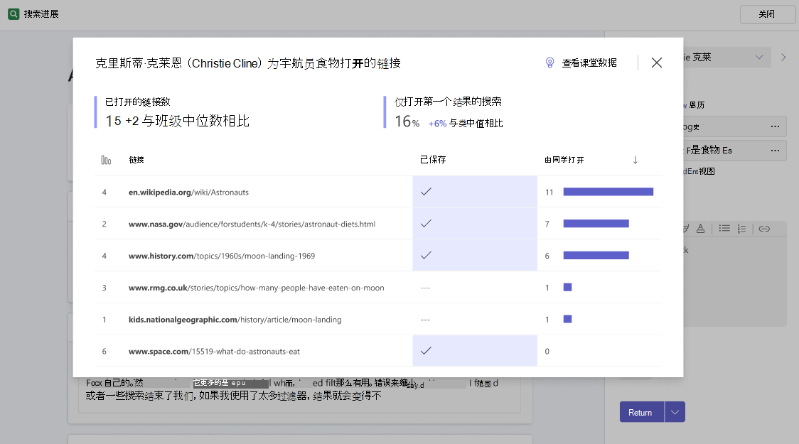Click the highlighter icon in feedback toolbar
Screen dimensions: 799x444
point(686,229)
